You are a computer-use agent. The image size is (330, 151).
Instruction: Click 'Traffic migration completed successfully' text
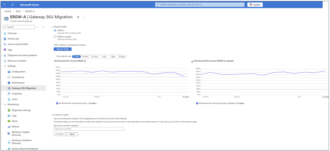tap(70, 45)
